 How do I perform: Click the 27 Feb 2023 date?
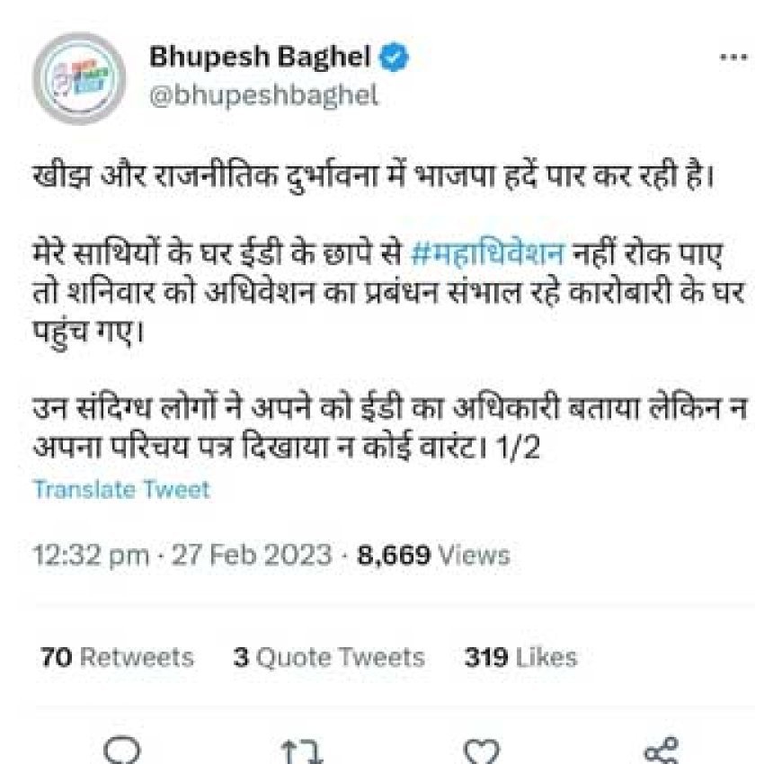tap(252, 555)
